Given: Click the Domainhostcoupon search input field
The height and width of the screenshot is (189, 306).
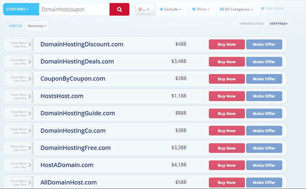Looking at the screenshot, I should click(x=74, y=9).
